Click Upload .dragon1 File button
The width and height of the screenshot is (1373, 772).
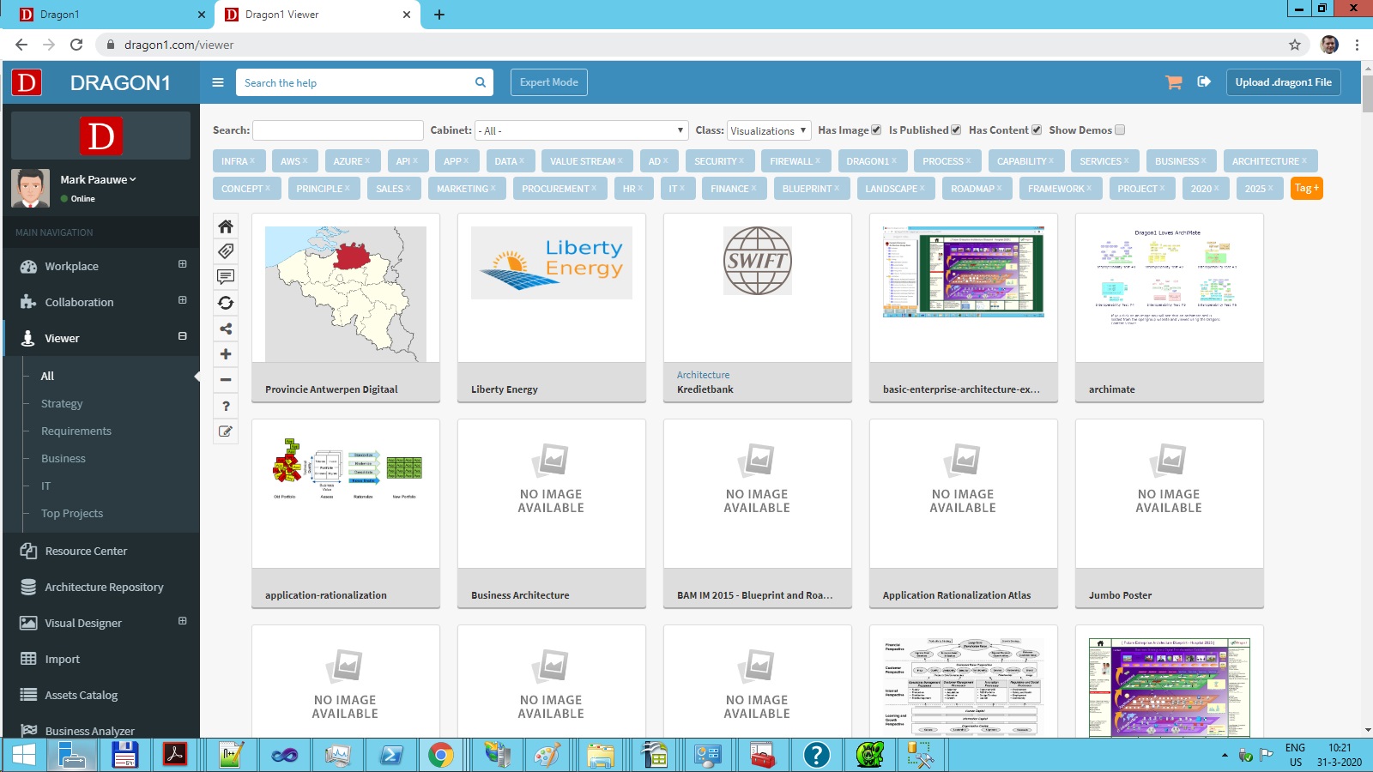tap(1283, 82)
